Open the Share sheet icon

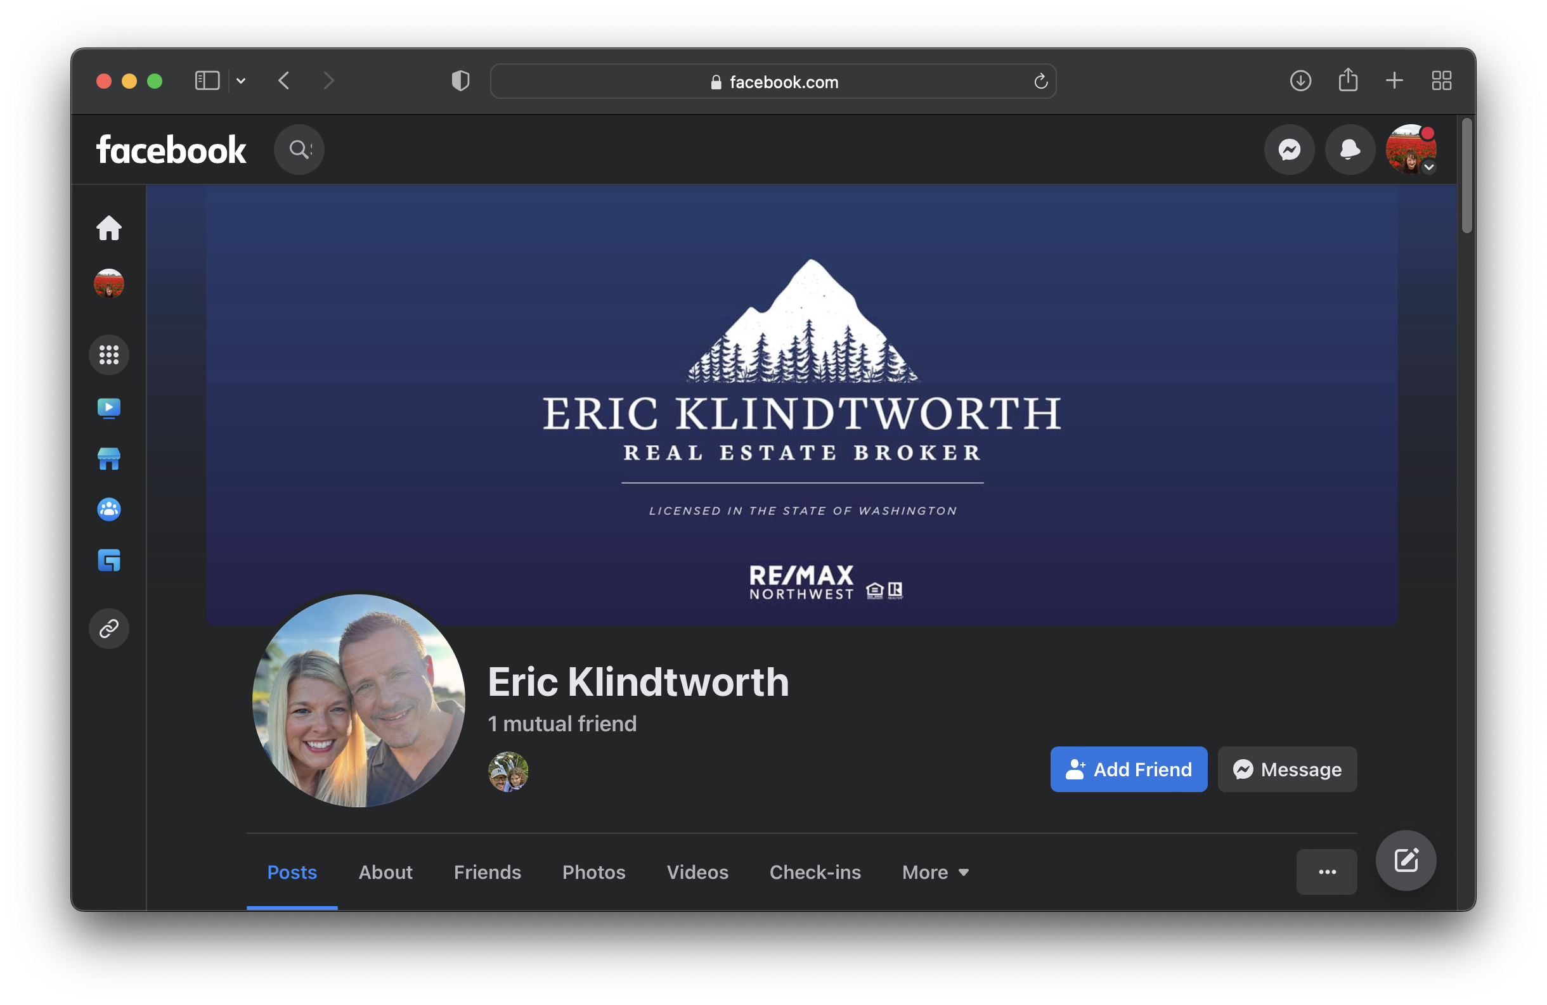pyautogui.click(x=1348, y=80)
